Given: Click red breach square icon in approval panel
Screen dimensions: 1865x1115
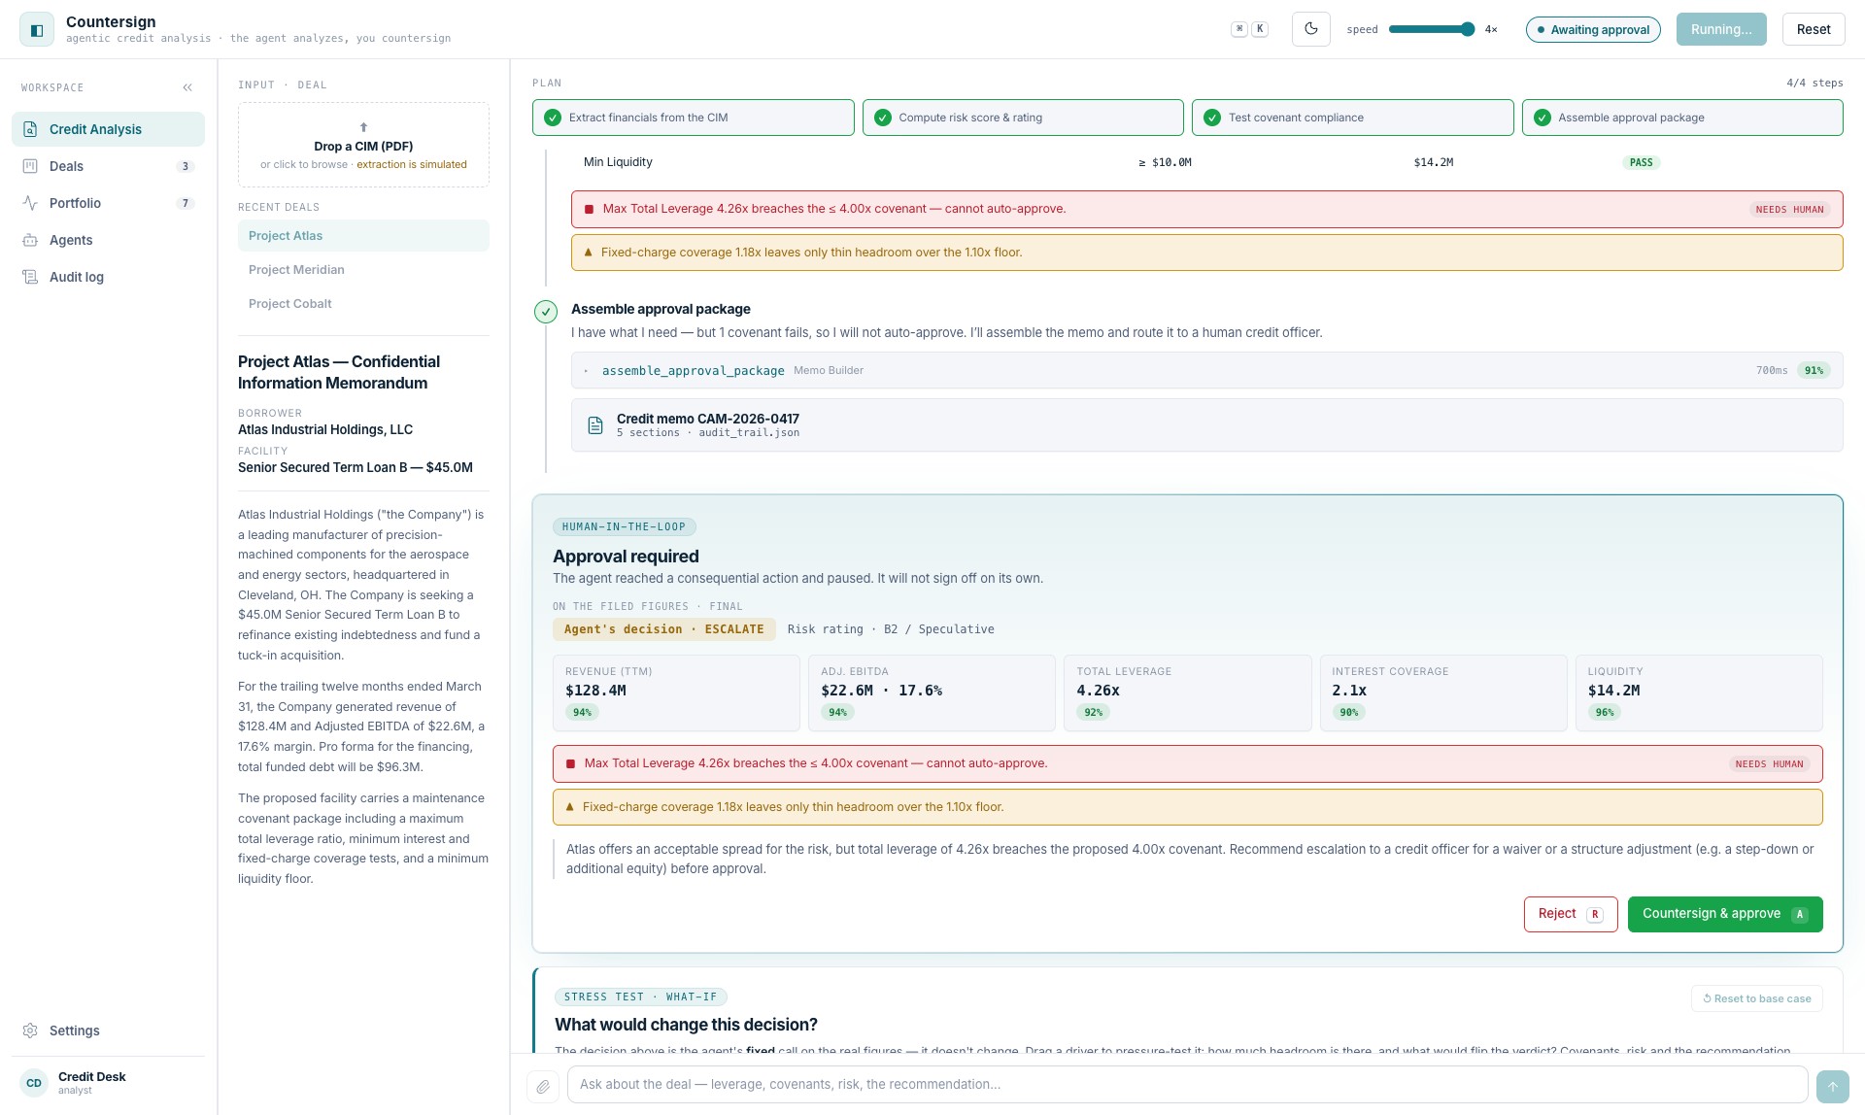Looking at the screenshot, I should (570, 763).
